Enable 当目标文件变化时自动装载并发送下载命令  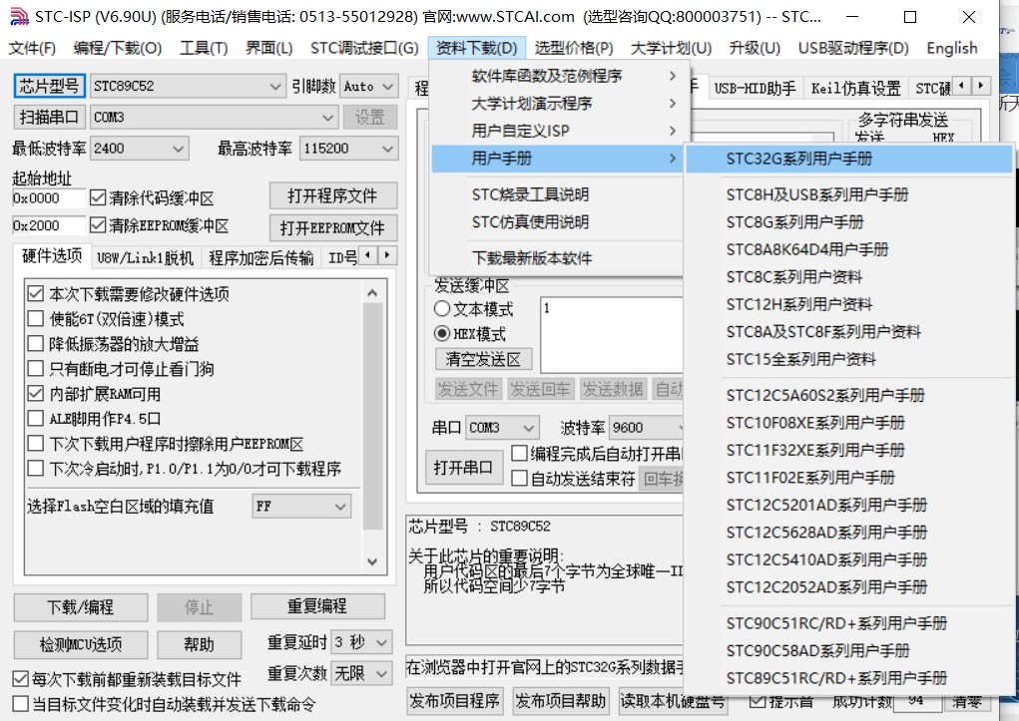coord(20,704)
